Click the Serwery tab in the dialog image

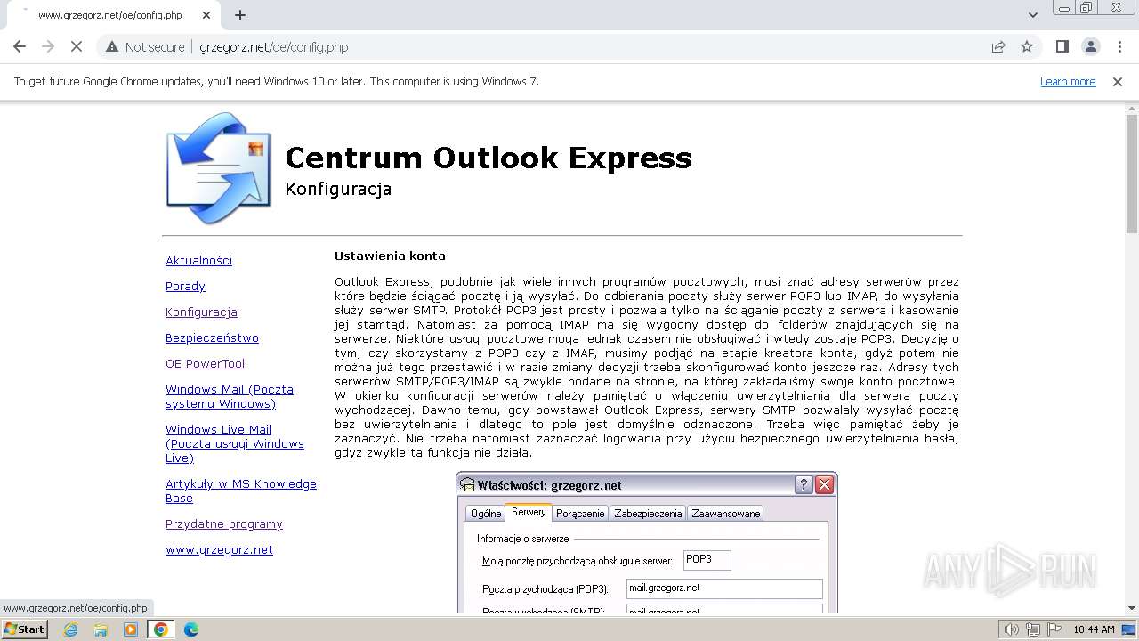[529, 512]
